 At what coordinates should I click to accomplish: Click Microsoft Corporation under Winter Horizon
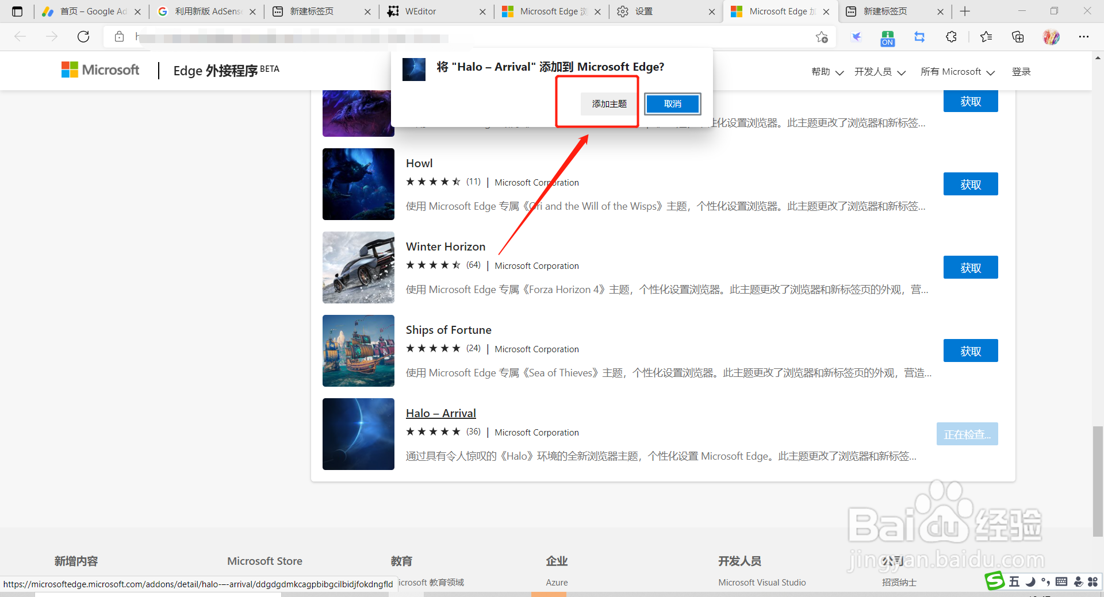pyautogui.click(x=536, y=266)
